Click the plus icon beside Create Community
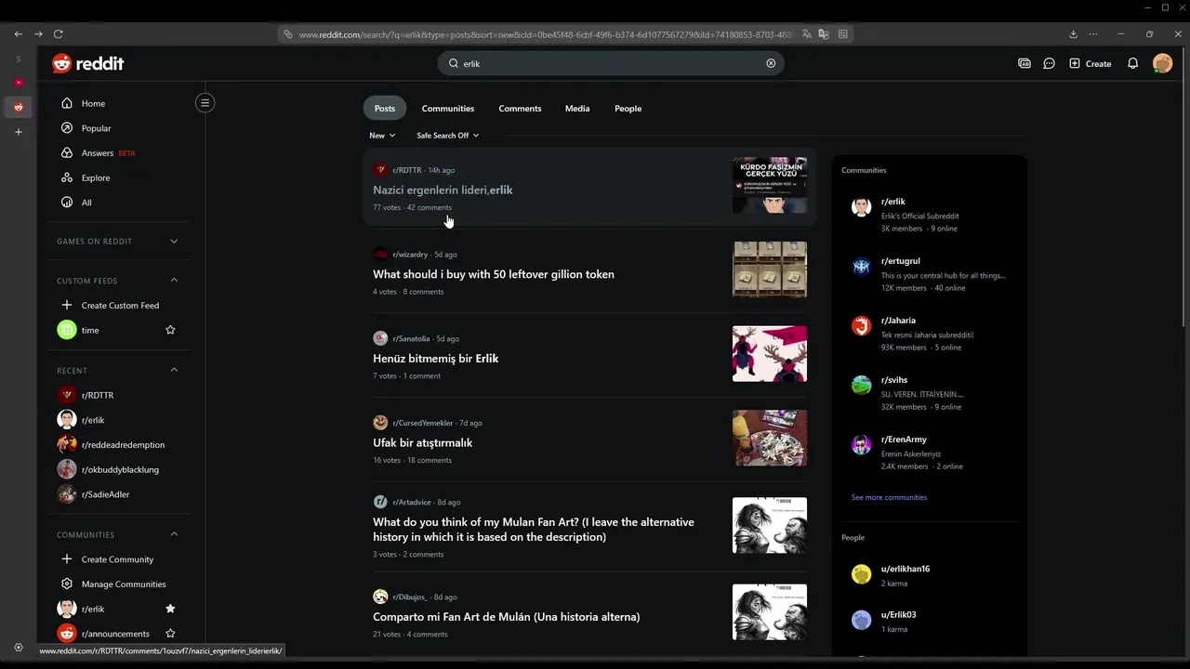Viewport: 1190px width, 669px height. click(x=66, y=559)
